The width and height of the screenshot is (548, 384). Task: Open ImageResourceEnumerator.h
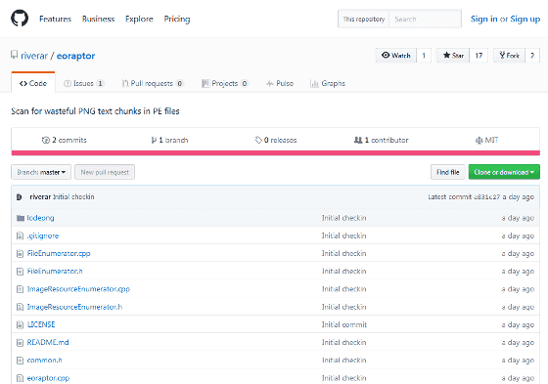(x=74, y=307)
